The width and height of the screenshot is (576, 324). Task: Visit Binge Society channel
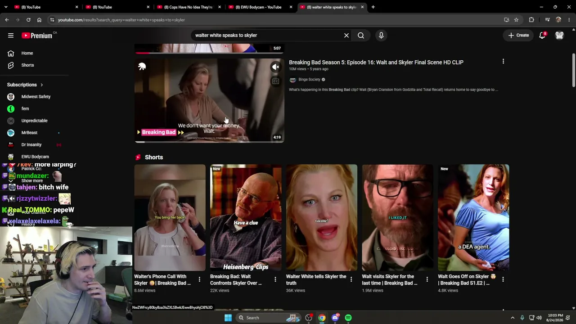point(309,80)
